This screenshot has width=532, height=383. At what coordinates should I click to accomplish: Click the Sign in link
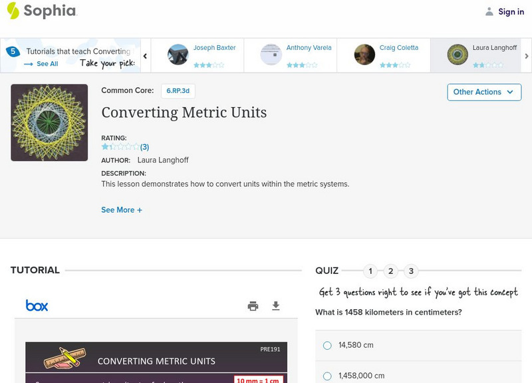[511, 12]
